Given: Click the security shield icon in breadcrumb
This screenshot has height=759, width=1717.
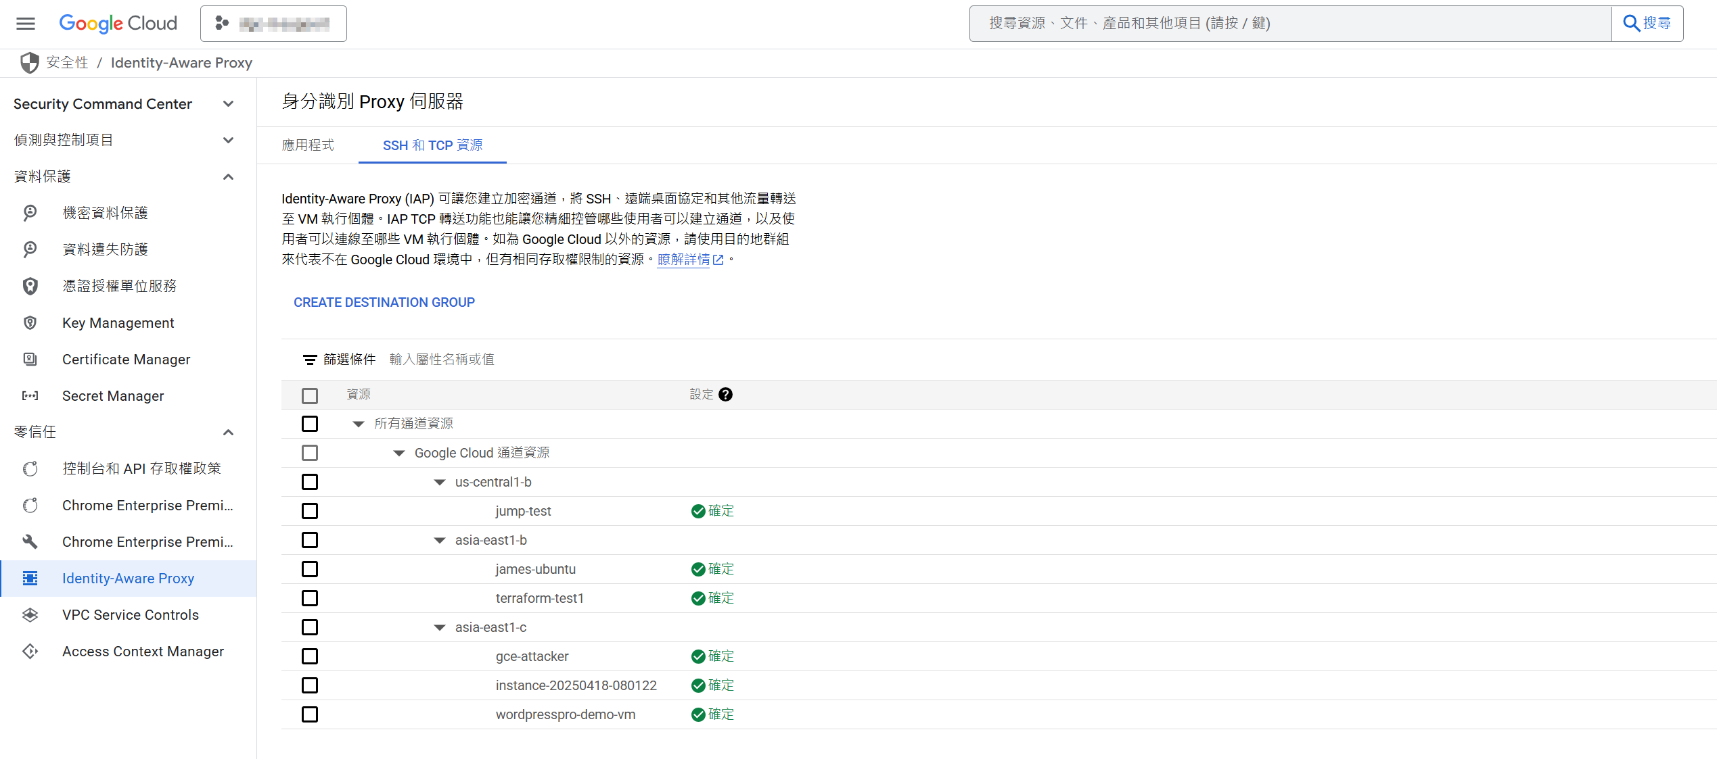Looking at the screenshot, I should click(30, 63).
